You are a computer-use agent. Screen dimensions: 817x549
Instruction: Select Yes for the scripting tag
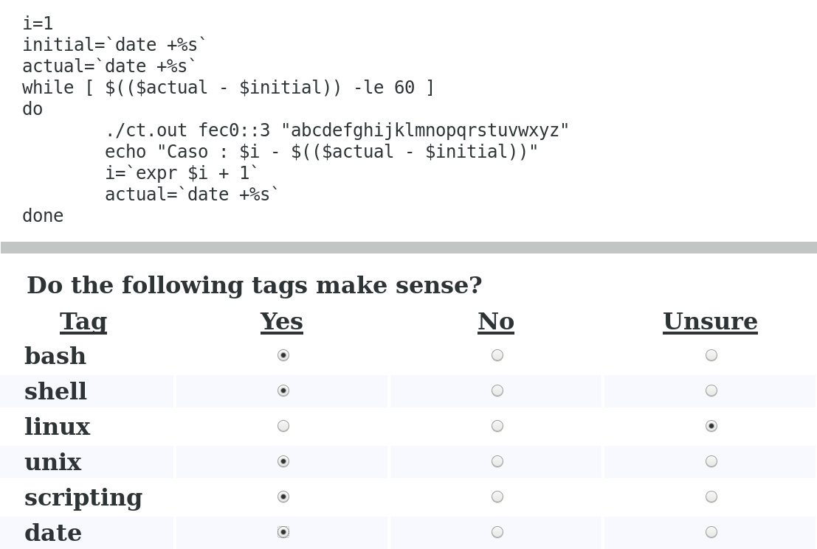pyautogui.click(x=283, y=497)
